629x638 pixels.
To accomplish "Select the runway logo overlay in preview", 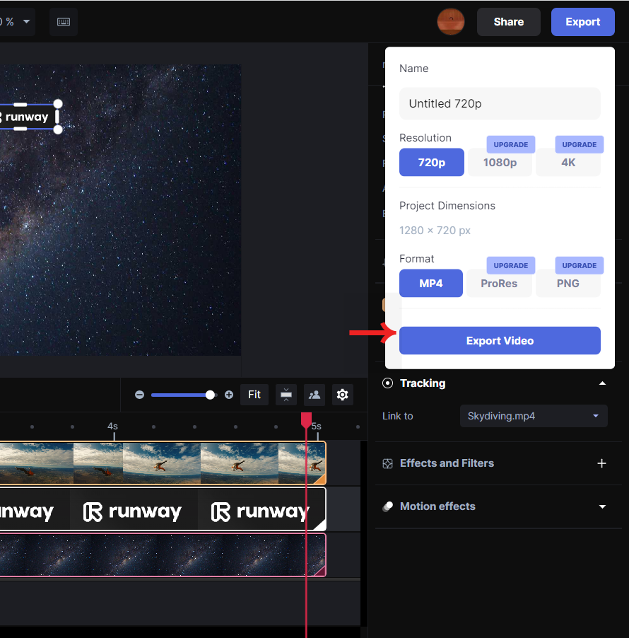I will tap(28, 117).
